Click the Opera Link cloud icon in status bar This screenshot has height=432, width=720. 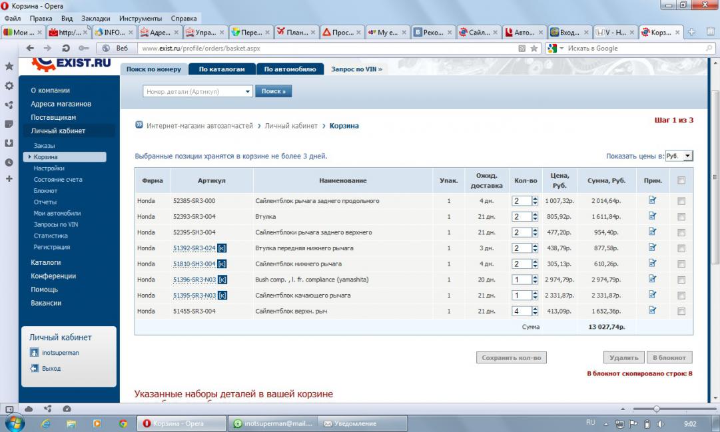[x=29, y=409]
